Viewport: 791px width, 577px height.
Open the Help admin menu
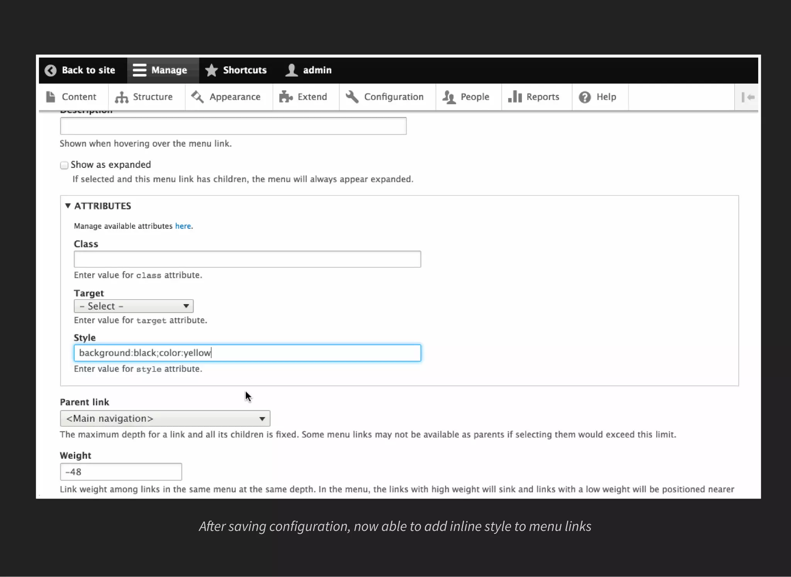[x=600, y=97]
